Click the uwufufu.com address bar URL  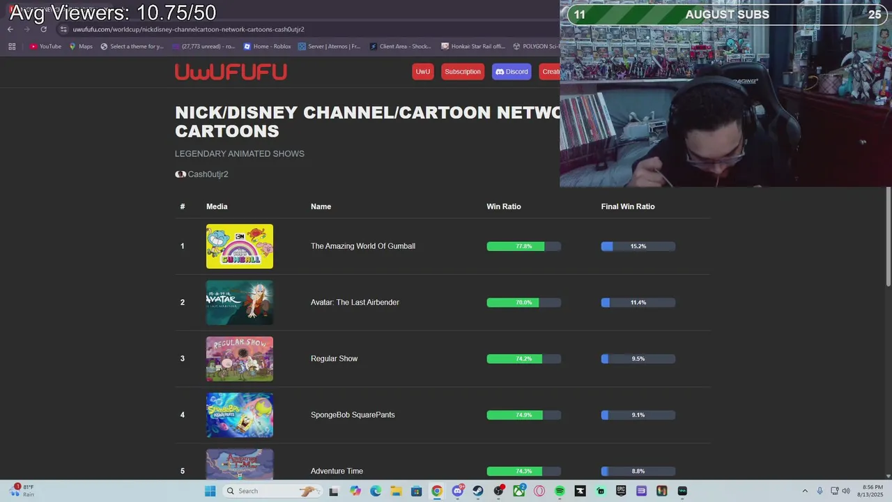click(x=188, y=29)
